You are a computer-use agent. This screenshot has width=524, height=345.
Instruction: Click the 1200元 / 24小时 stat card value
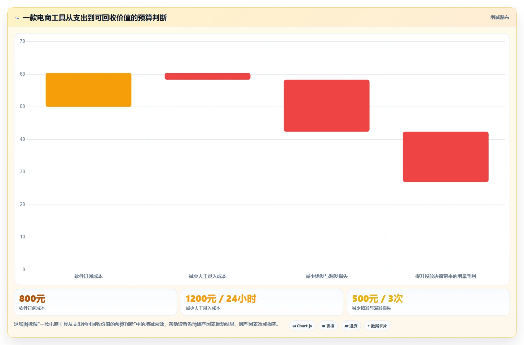tap(221, 299)
